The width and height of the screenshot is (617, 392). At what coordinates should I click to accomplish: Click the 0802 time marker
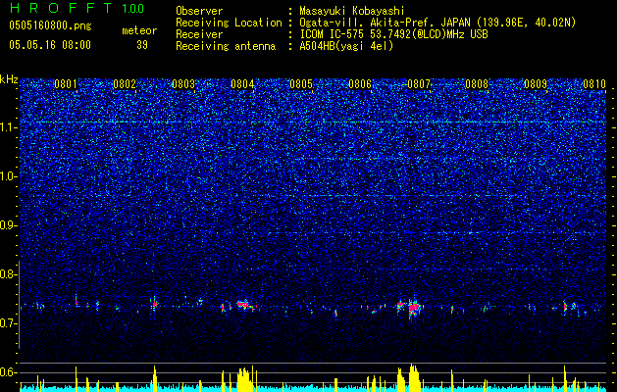pyautogui.click(x=125, y=84)
